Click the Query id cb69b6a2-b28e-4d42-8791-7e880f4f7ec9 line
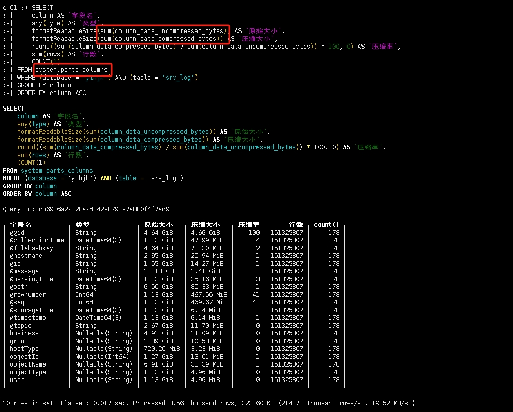This screenshot has width=513, height=412. click(86, 209)
